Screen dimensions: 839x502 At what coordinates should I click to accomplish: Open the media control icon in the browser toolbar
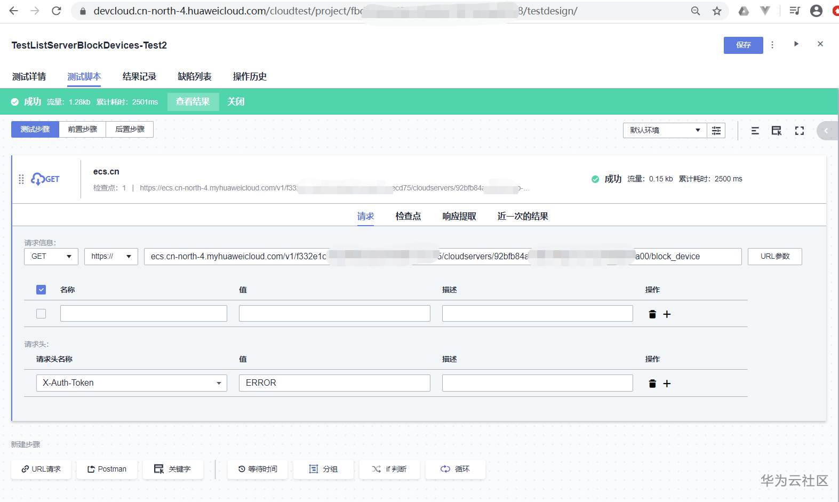795,11
